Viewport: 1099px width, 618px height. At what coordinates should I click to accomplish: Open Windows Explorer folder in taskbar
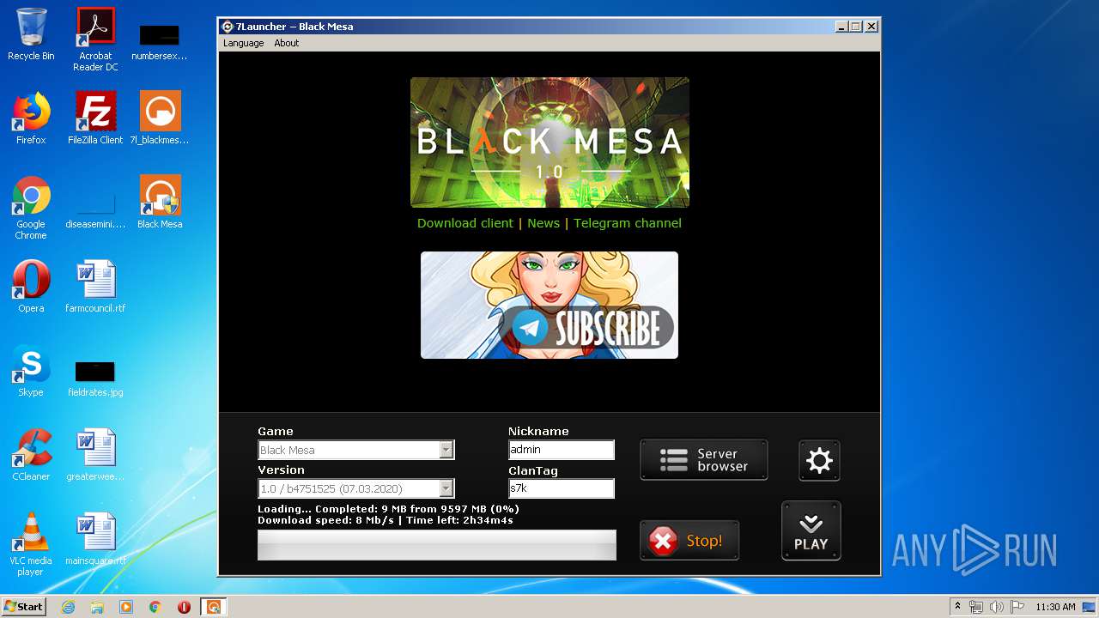click(97, 607)
